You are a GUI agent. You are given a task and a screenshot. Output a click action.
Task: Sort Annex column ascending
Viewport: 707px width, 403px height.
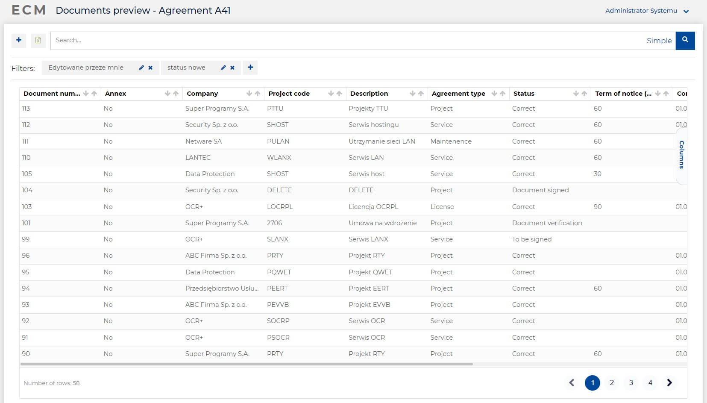(x=176, y=94)
